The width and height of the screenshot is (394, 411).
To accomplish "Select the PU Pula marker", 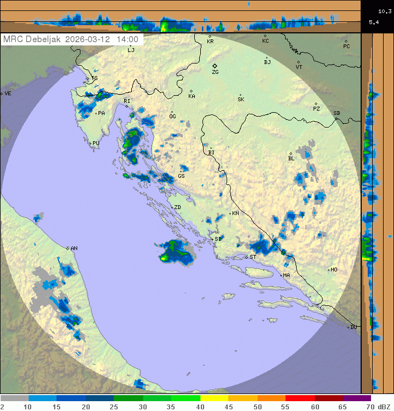I will pos(90,143).
